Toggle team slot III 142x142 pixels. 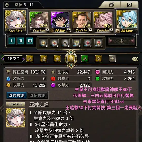click(30, 41)
